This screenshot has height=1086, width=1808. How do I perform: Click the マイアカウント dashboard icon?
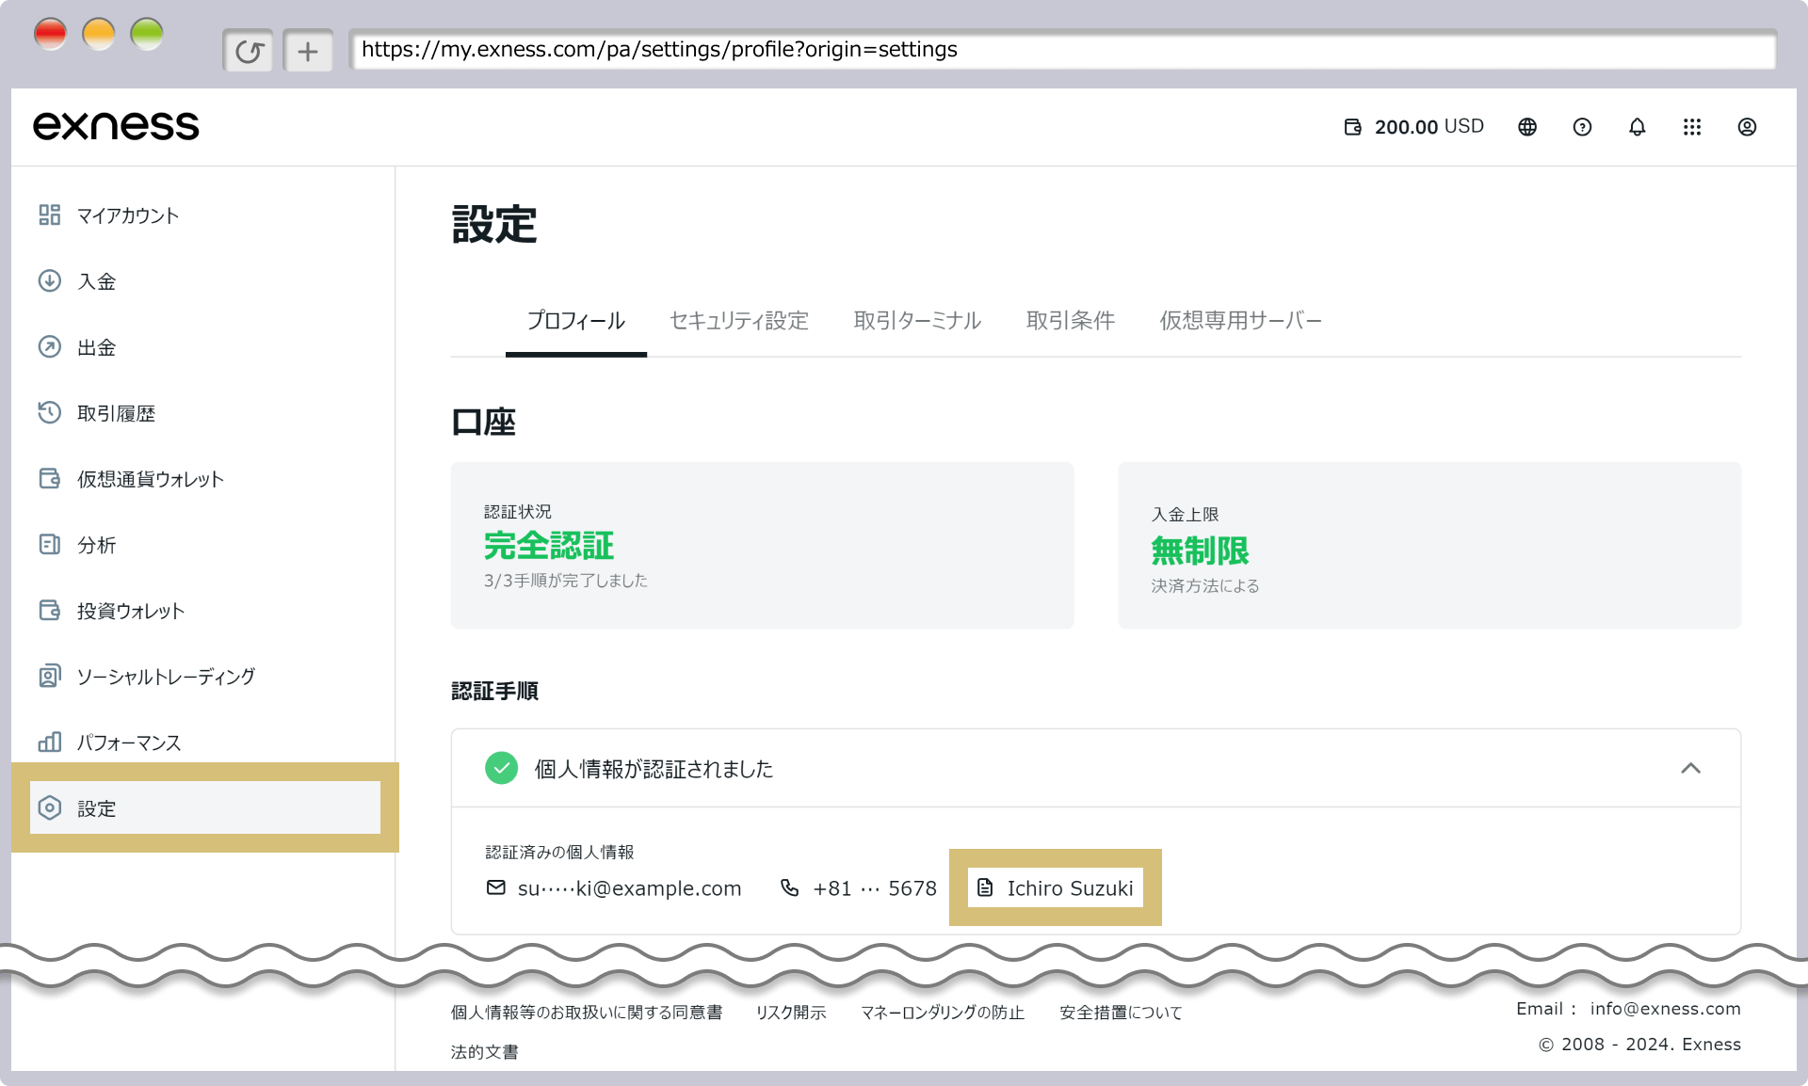[50, 216]
